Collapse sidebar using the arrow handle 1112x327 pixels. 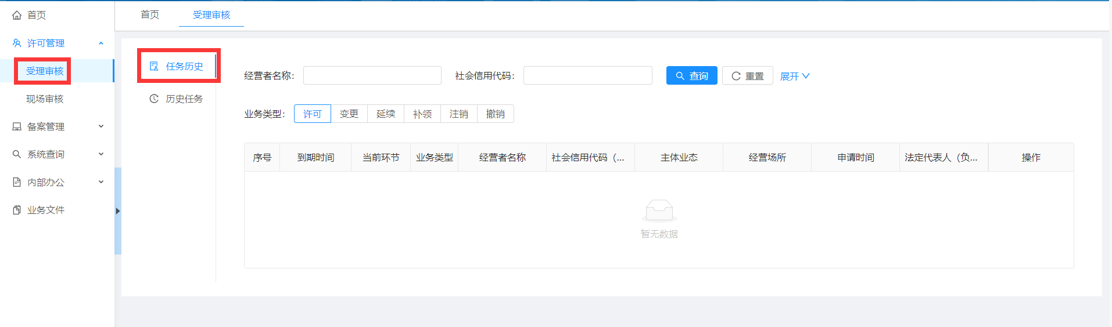tap(118, 211)
